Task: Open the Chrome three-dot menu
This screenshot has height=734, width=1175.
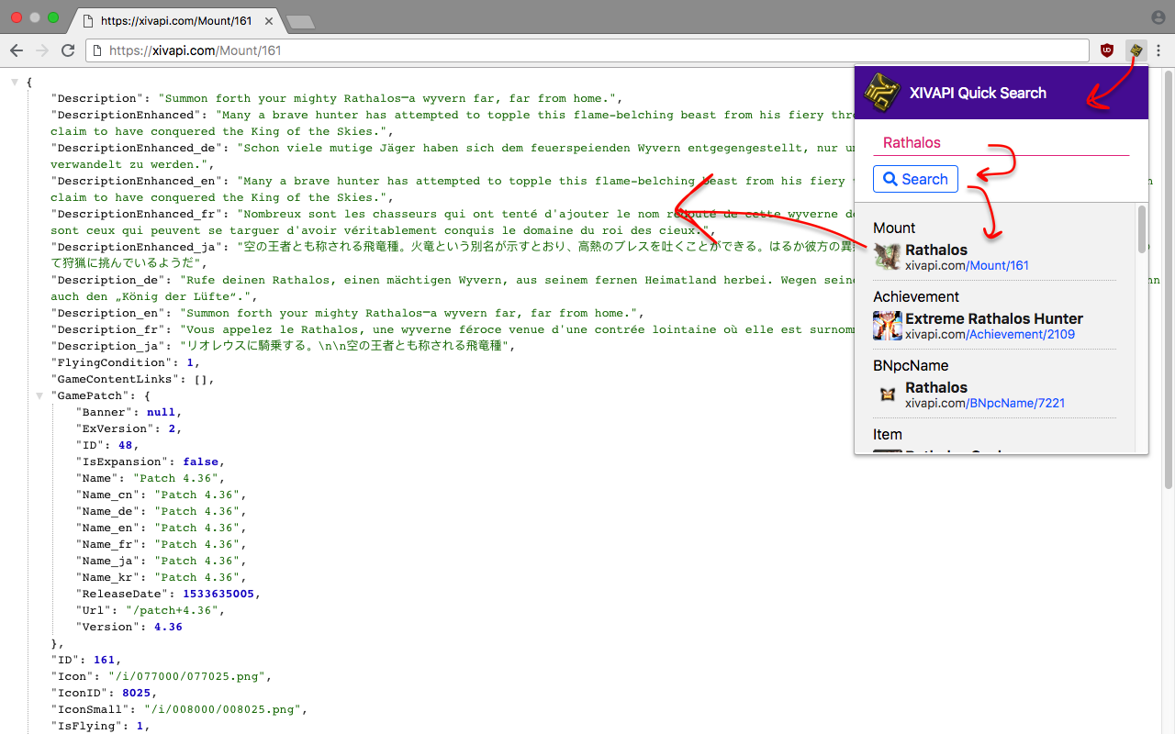Action: (x=1158, y=50)
